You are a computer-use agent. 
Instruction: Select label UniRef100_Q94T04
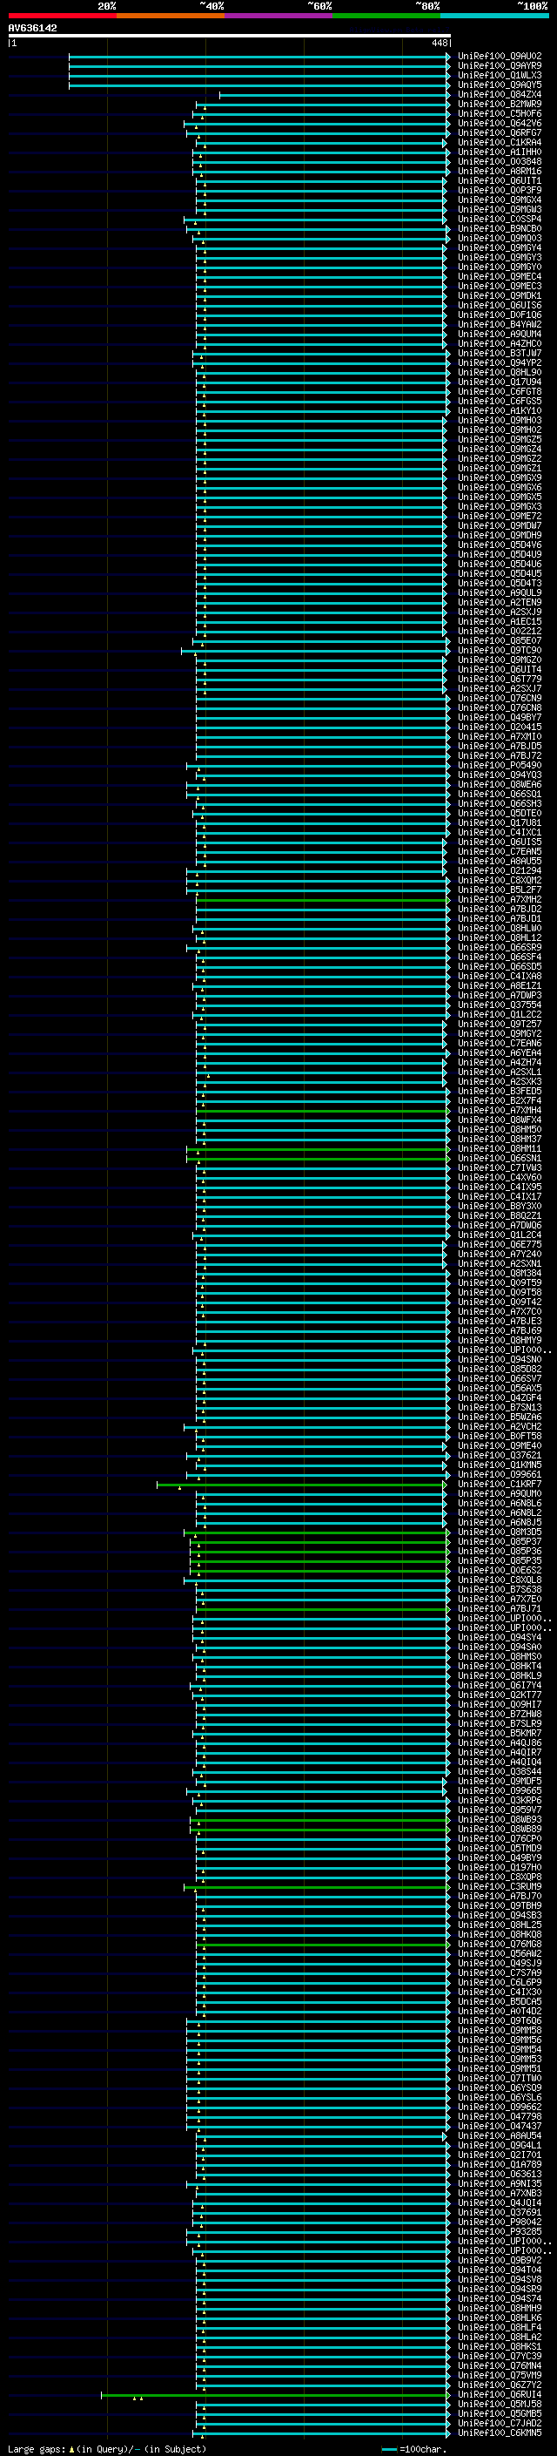coord(500,2270)
